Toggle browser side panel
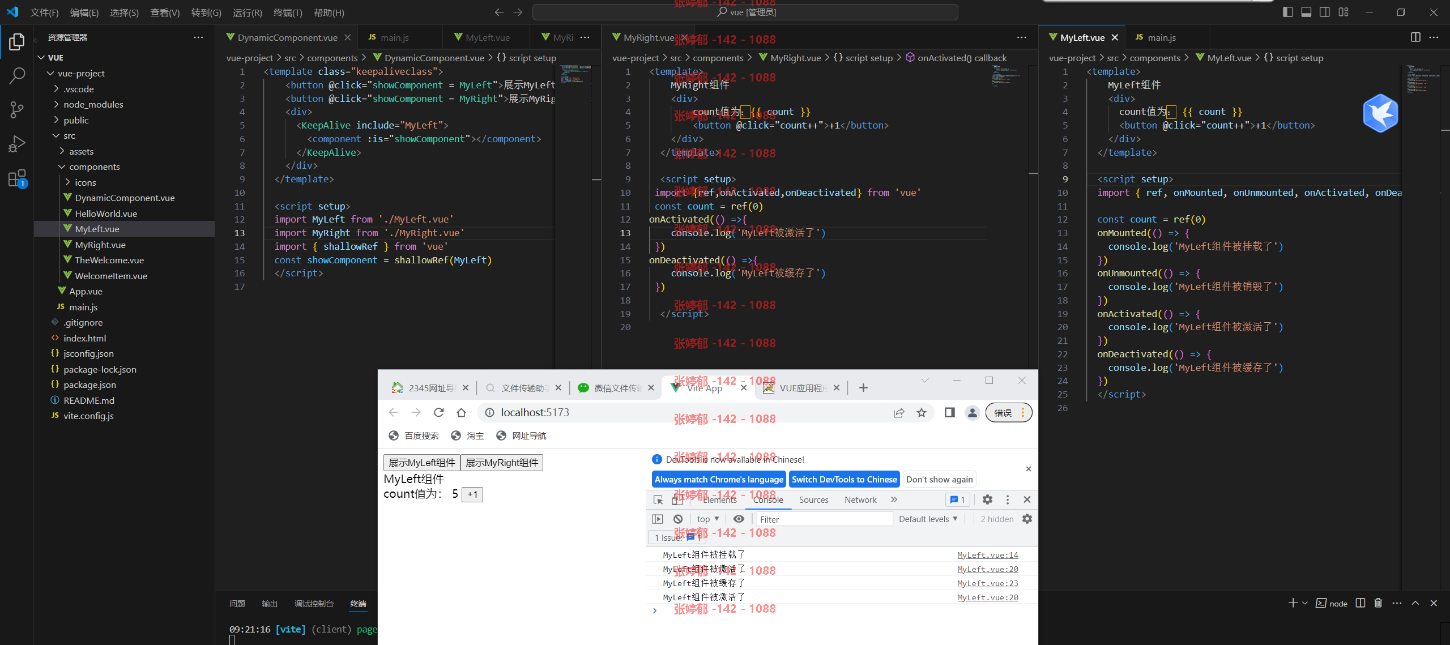 pos(950,412)
